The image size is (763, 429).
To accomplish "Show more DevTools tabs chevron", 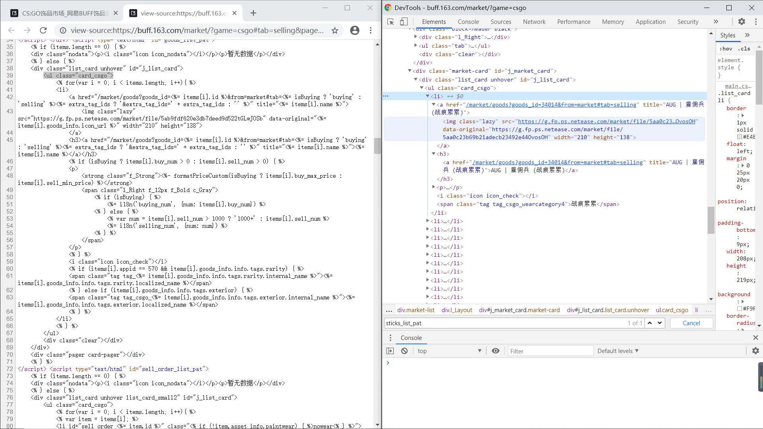I will click(716, 22).
